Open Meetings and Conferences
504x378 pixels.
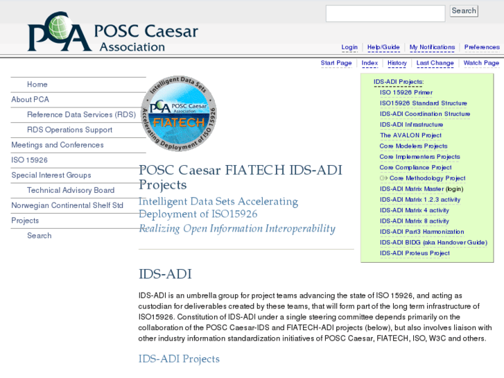pos(58,145)
